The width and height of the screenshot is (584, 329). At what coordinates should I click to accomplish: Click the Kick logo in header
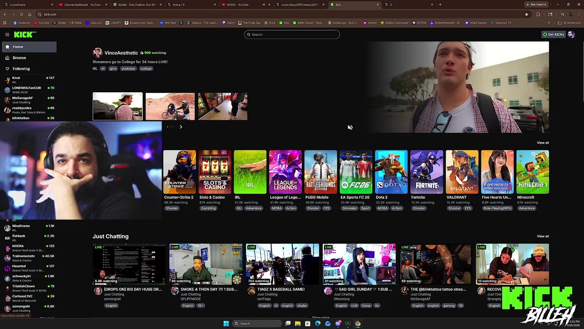(25, 35)
